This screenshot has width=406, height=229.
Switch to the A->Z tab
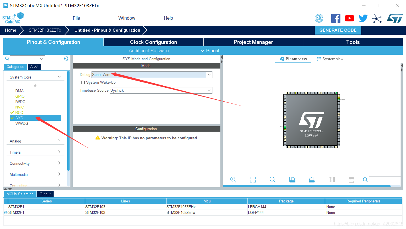pos(34,67)
